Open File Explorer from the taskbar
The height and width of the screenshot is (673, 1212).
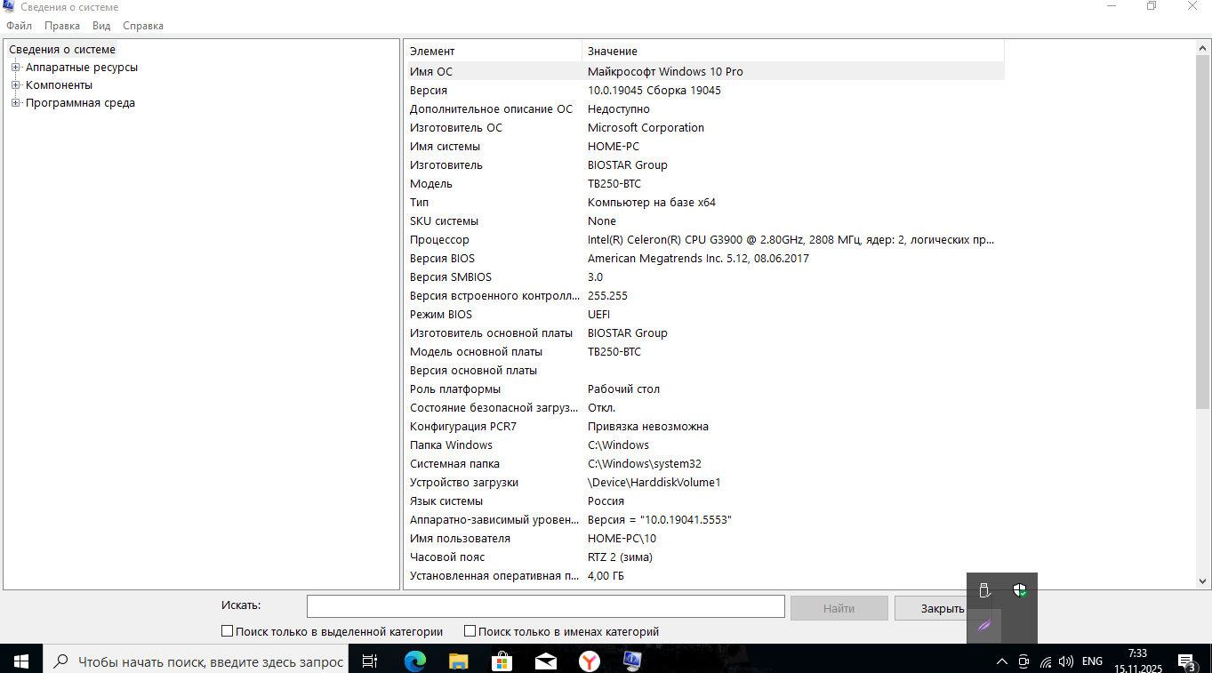tap(458, 661)
